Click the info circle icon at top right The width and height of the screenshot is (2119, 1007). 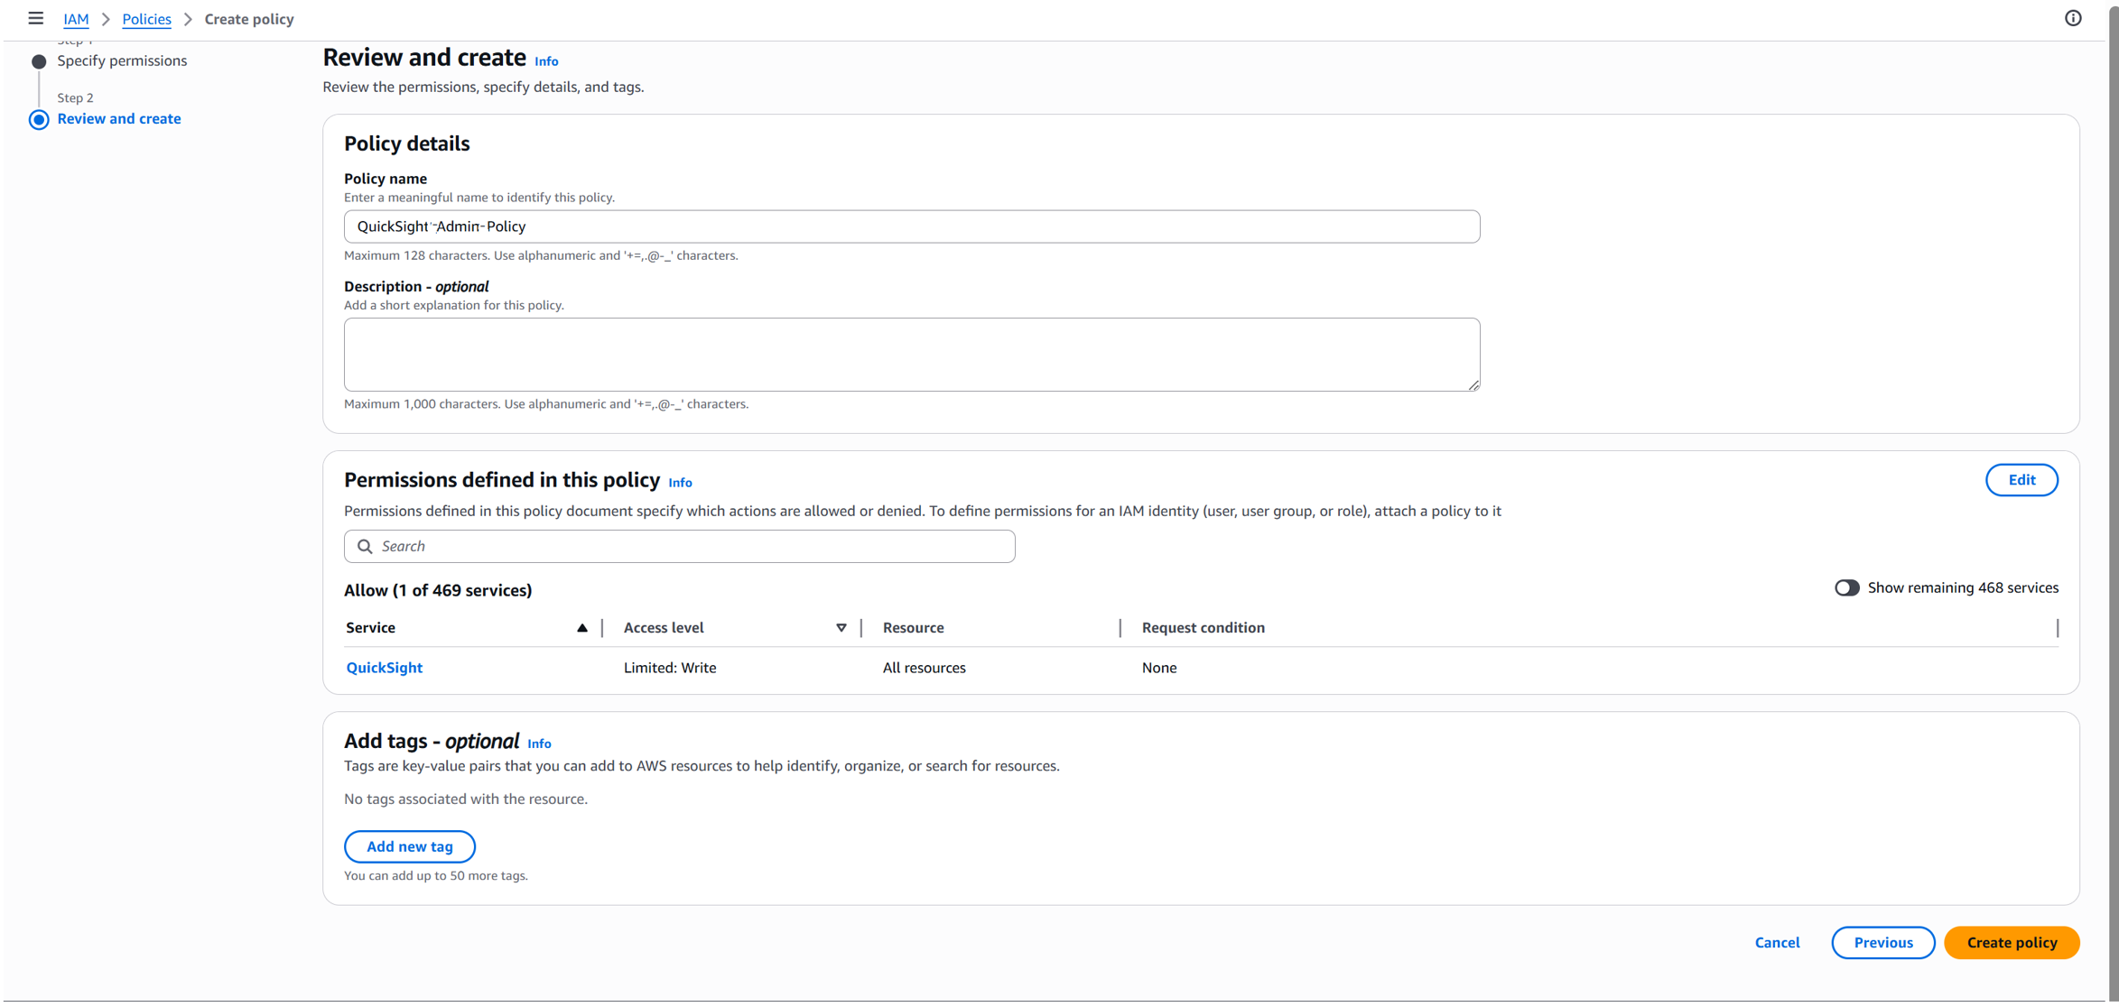[x=2073, y=18]
